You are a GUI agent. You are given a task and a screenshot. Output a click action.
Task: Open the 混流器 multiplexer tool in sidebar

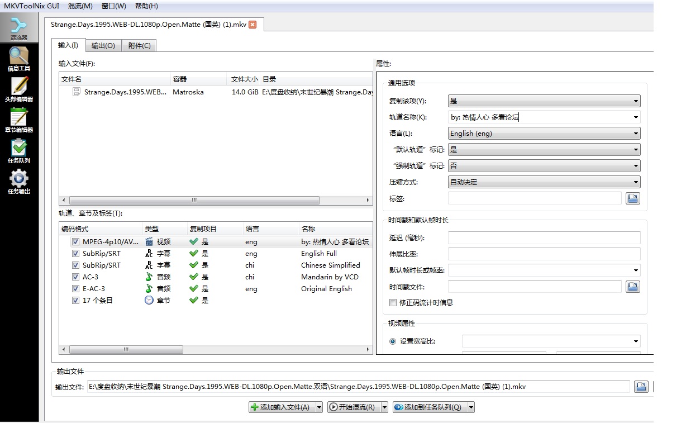coord(19,28)
